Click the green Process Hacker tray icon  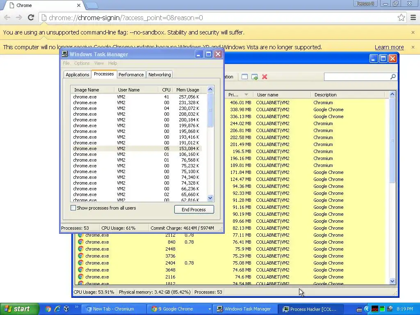[x=382, y=309]
